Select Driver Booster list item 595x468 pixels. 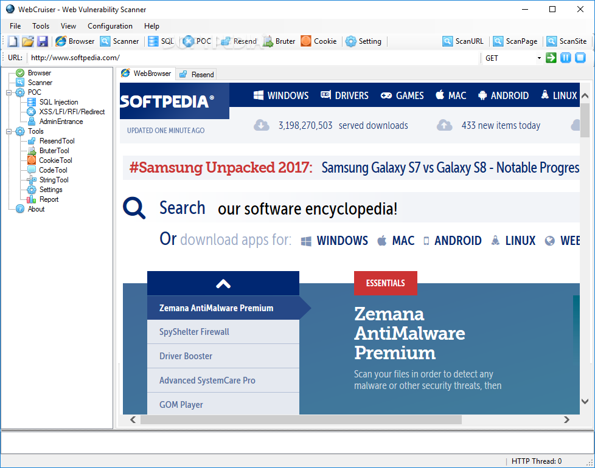click(x=223, y=356)
